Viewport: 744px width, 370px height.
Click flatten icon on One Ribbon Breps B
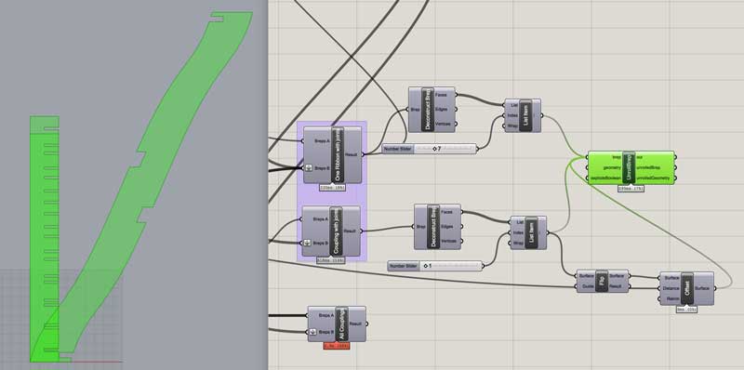click(309, 168)
